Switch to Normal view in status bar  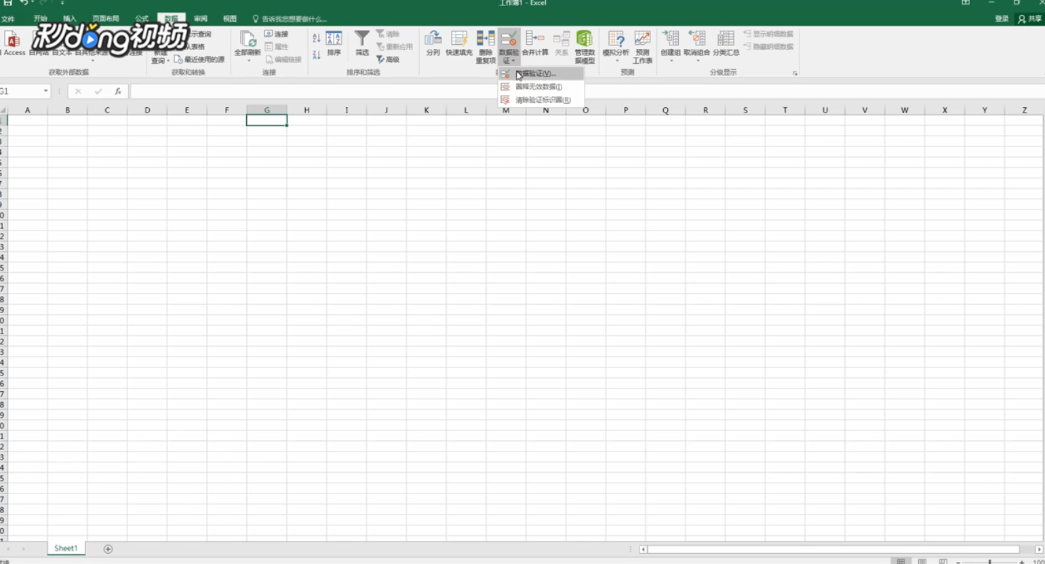[x=901, y=561]
